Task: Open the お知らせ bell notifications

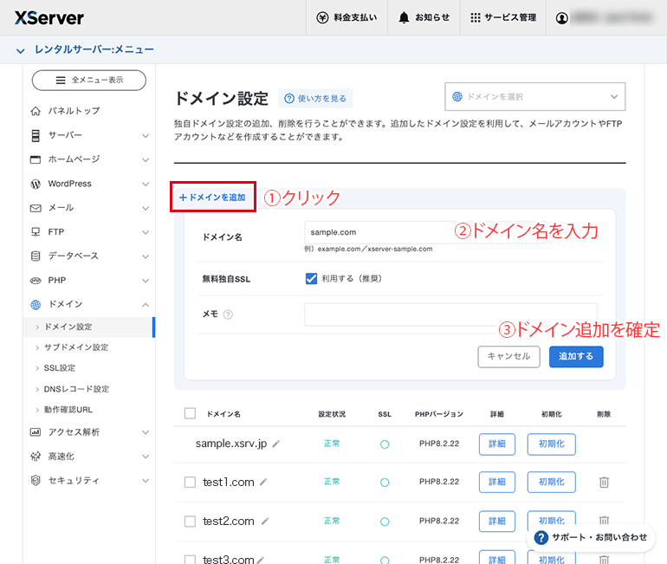Action: [404, 17]
